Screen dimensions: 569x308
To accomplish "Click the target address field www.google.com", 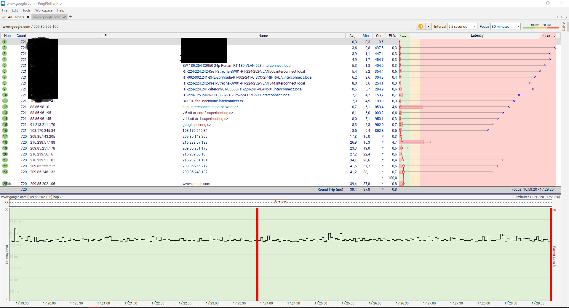I will [x=17, y=26].
